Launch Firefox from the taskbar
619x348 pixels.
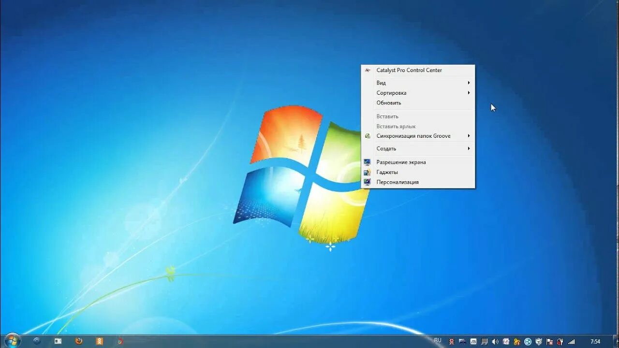(x=79, y=341)
